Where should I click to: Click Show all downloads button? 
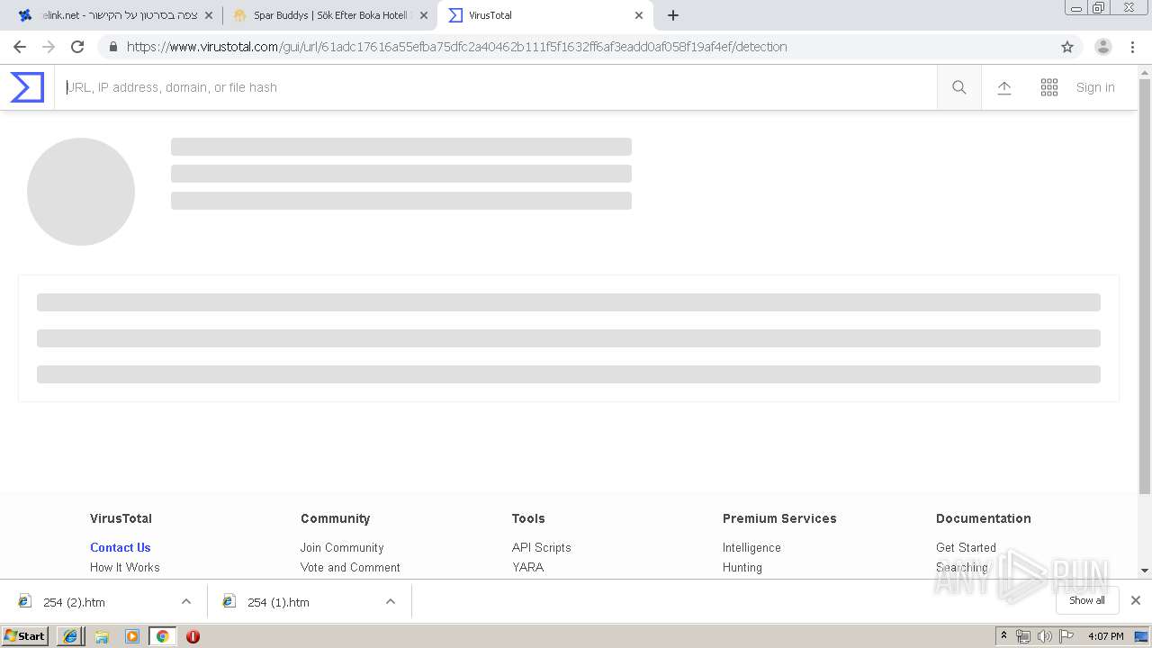point(1087,600)
